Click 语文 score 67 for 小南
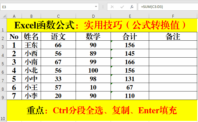 [x=58, y=62]
